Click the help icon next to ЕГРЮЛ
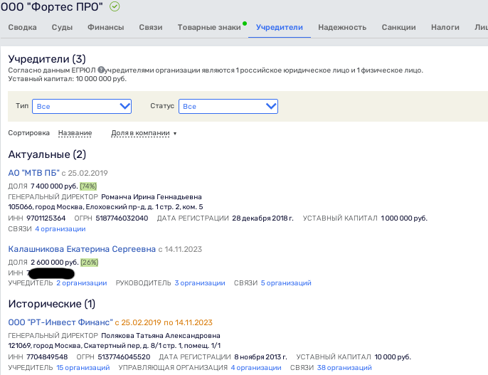488x375 pixels. [x=101, y=70]
